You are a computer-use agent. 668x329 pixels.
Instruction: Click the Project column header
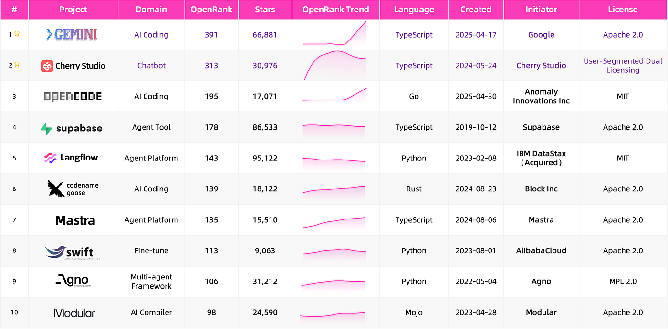(x=73, y=10)
